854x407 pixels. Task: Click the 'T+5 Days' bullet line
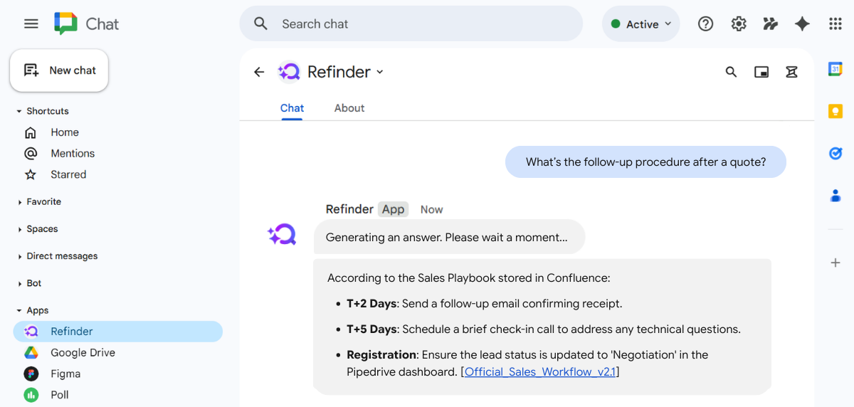[x=544, y=329]
